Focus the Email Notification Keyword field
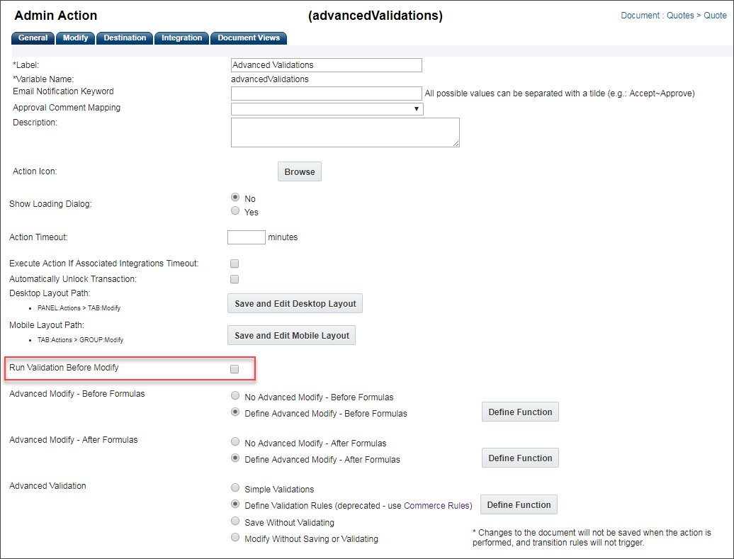Viewport: 734px width, 559px height. point(327,94)
